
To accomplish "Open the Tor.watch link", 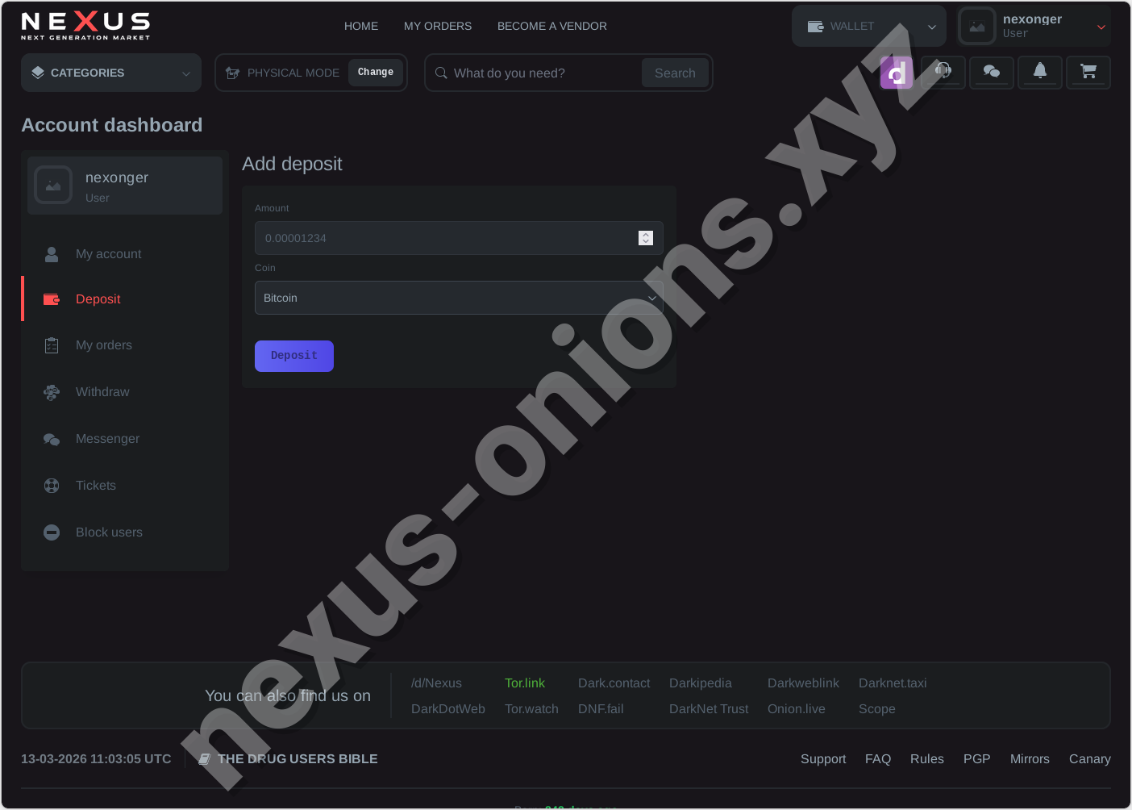I will [531, 709].
